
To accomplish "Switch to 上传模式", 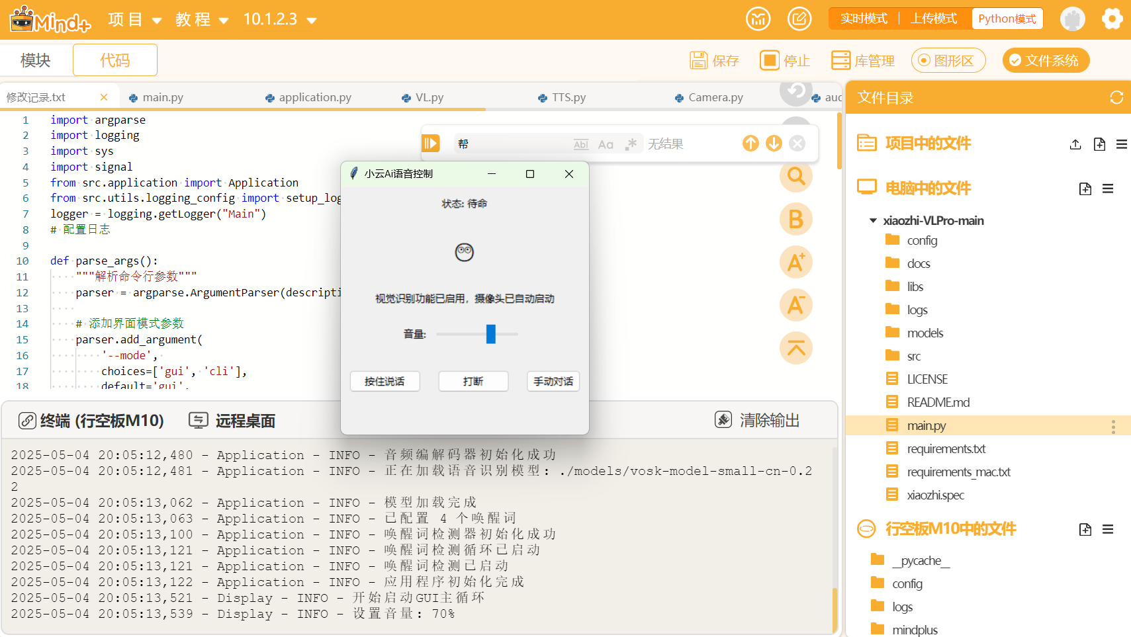I will 934,19.
